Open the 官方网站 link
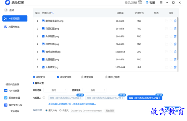Viewport: 187px width, 121px height. click(15, 111)
